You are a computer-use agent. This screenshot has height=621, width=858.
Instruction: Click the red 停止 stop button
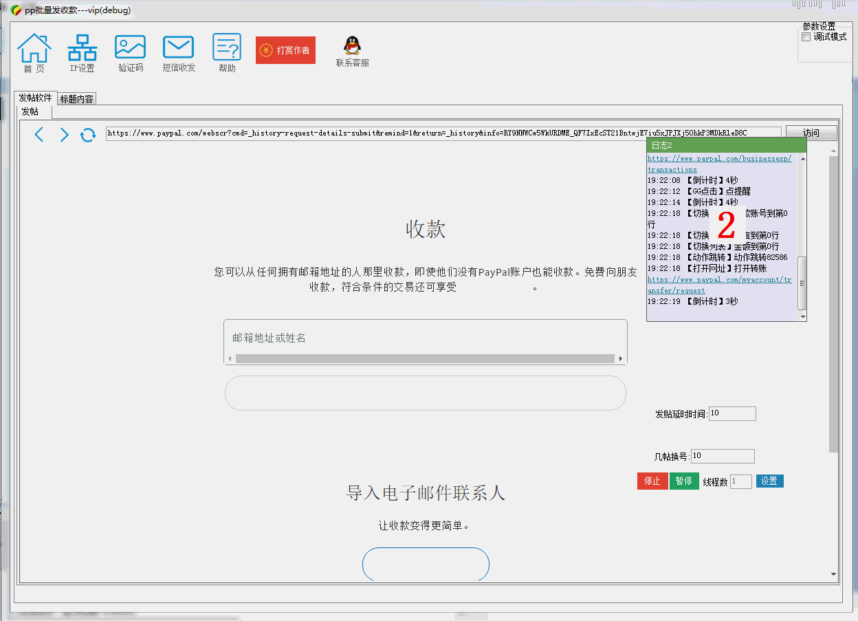(652, 481)
